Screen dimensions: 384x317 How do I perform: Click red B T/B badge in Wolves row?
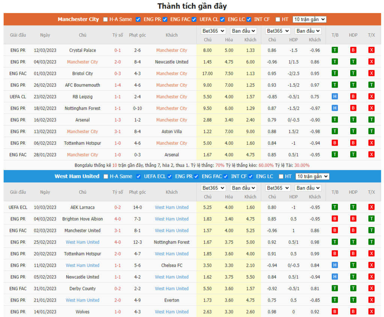(334, 312)
